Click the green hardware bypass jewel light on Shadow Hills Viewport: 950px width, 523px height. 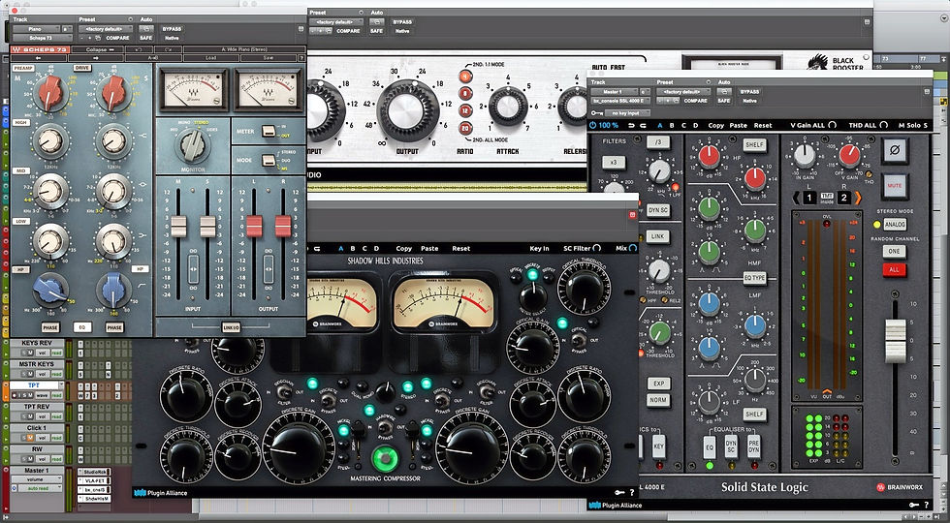(x=384, y=457)
